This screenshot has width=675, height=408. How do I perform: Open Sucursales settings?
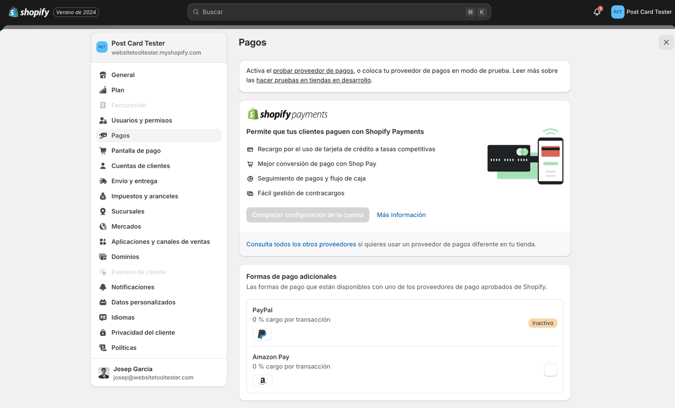tap(159, 211)
